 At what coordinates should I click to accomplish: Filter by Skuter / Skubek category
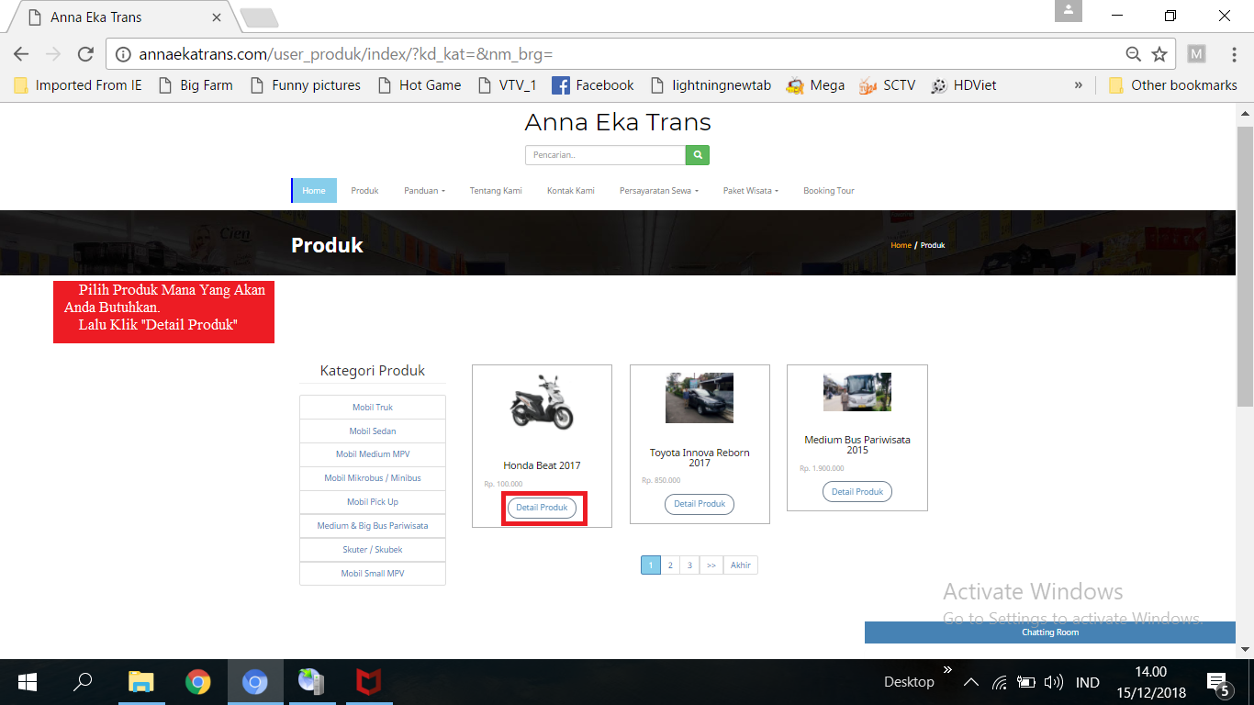373,550
